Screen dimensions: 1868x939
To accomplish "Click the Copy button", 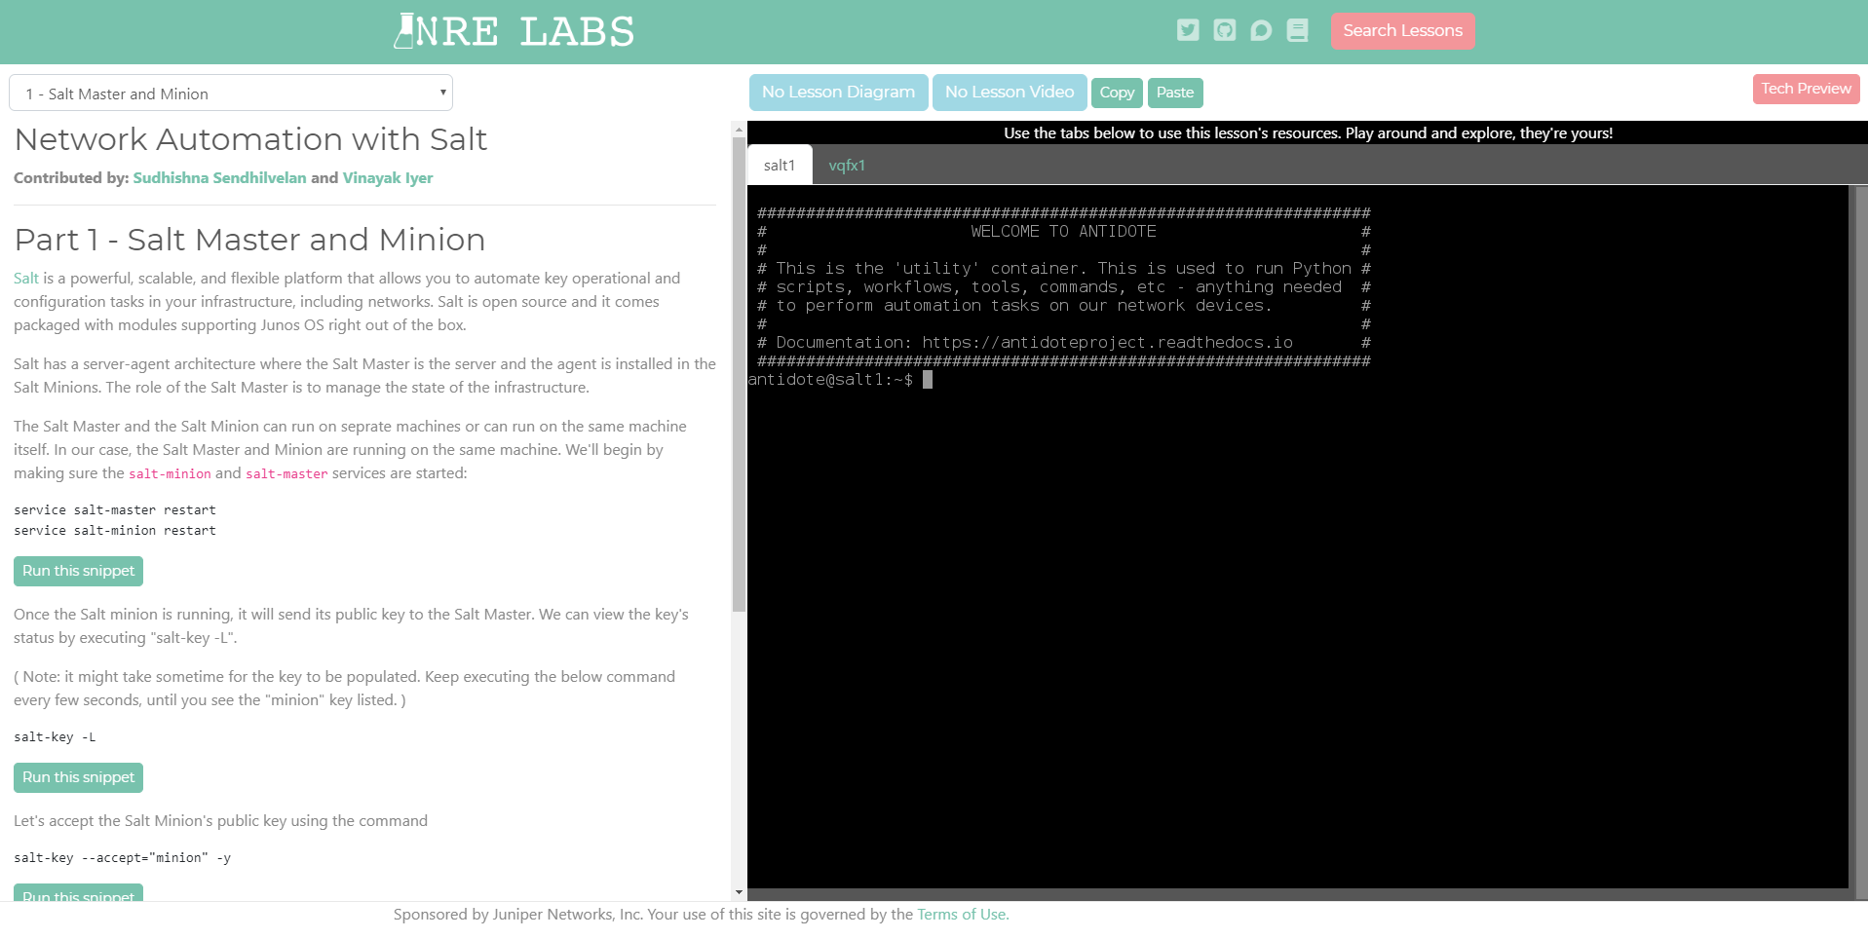I will [1117, 93].
